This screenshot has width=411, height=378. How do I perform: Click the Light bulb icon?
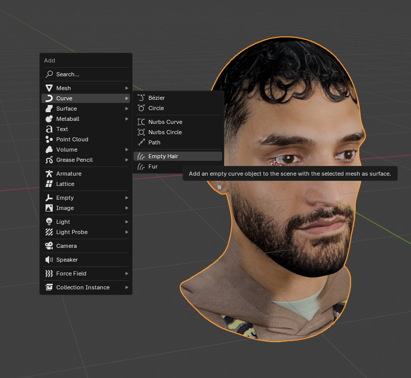pyautogui.click(x=49, y=222)
